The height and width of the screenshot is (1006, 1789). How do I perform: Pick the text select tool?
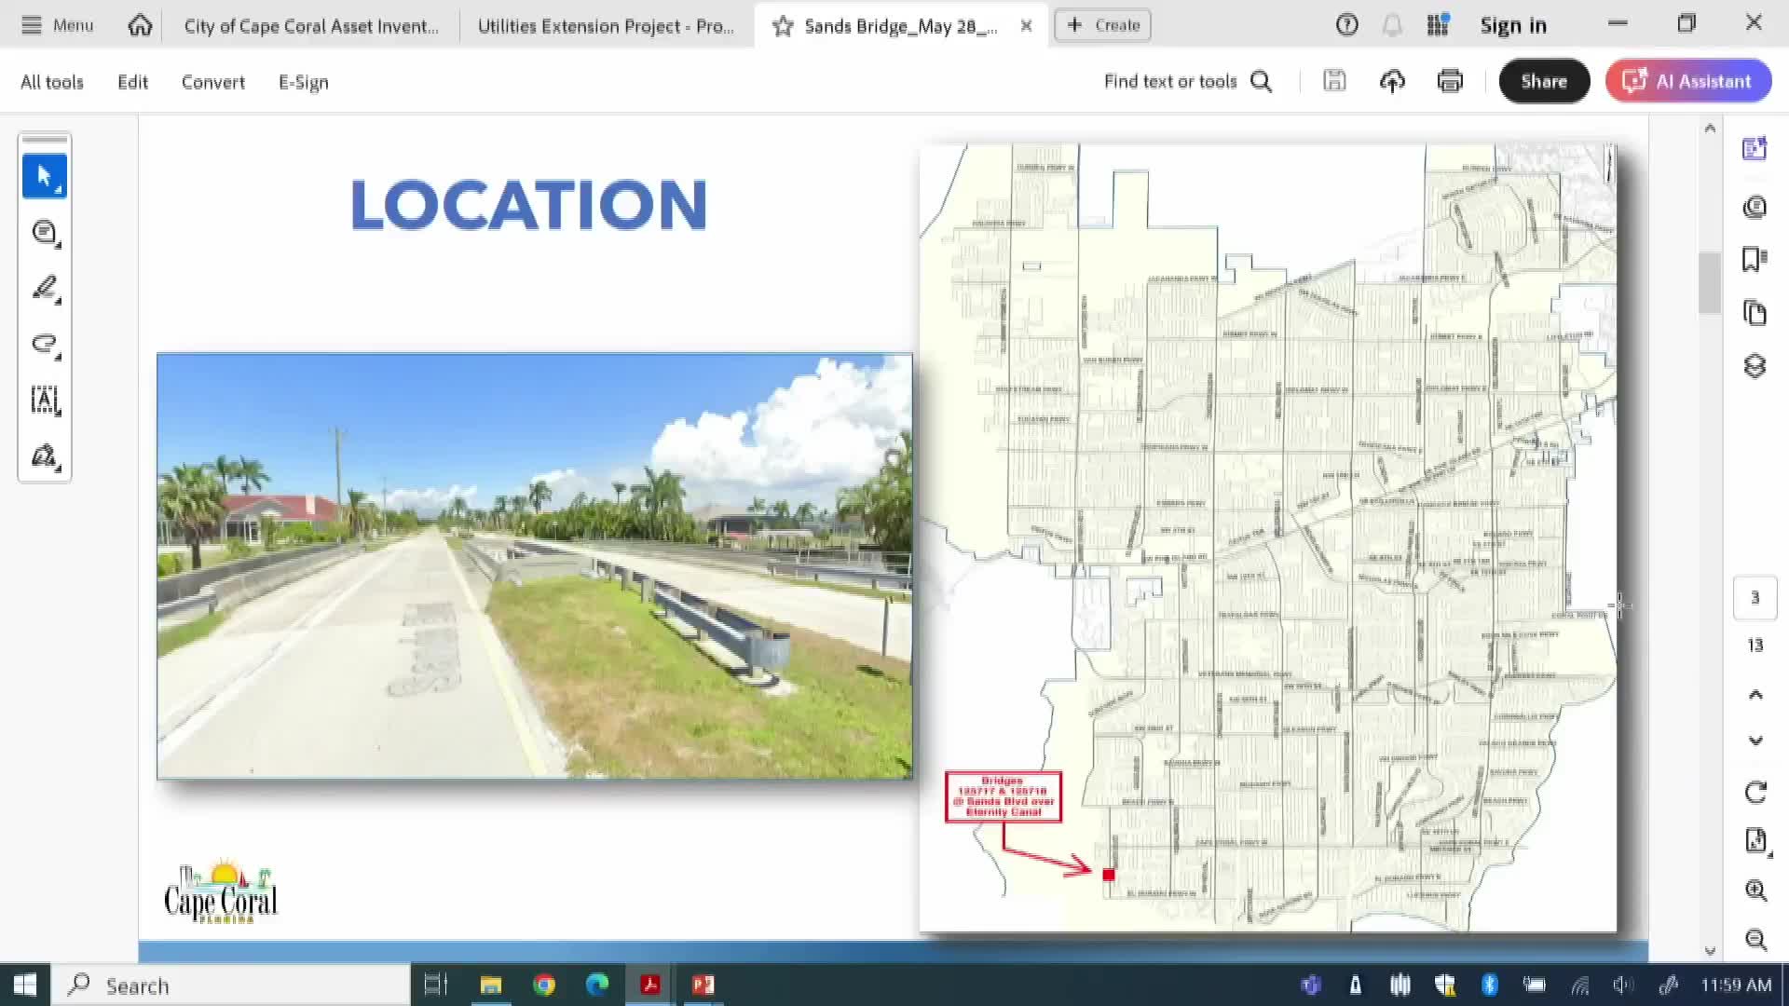(x=44, y=401)
